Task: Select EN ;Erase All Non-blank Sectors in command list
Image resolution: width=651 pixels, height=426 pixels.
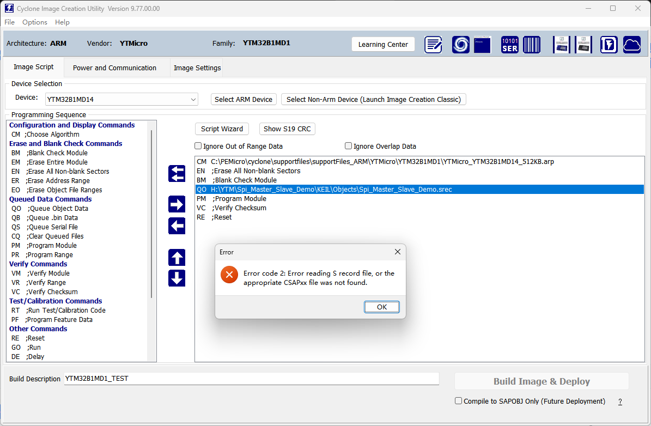Action: click(60, 171)
